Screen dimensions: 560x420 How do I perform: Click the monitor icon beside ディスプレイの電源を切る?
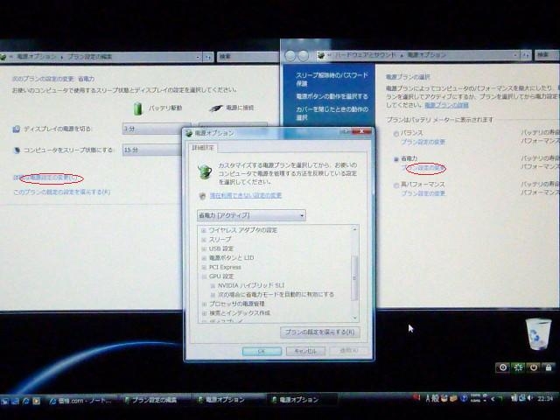click(16, 129)
